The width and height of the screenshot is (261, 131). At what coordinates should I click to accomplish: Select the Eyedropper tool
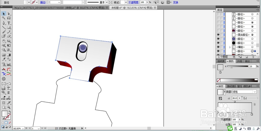(x=4, y=59)
